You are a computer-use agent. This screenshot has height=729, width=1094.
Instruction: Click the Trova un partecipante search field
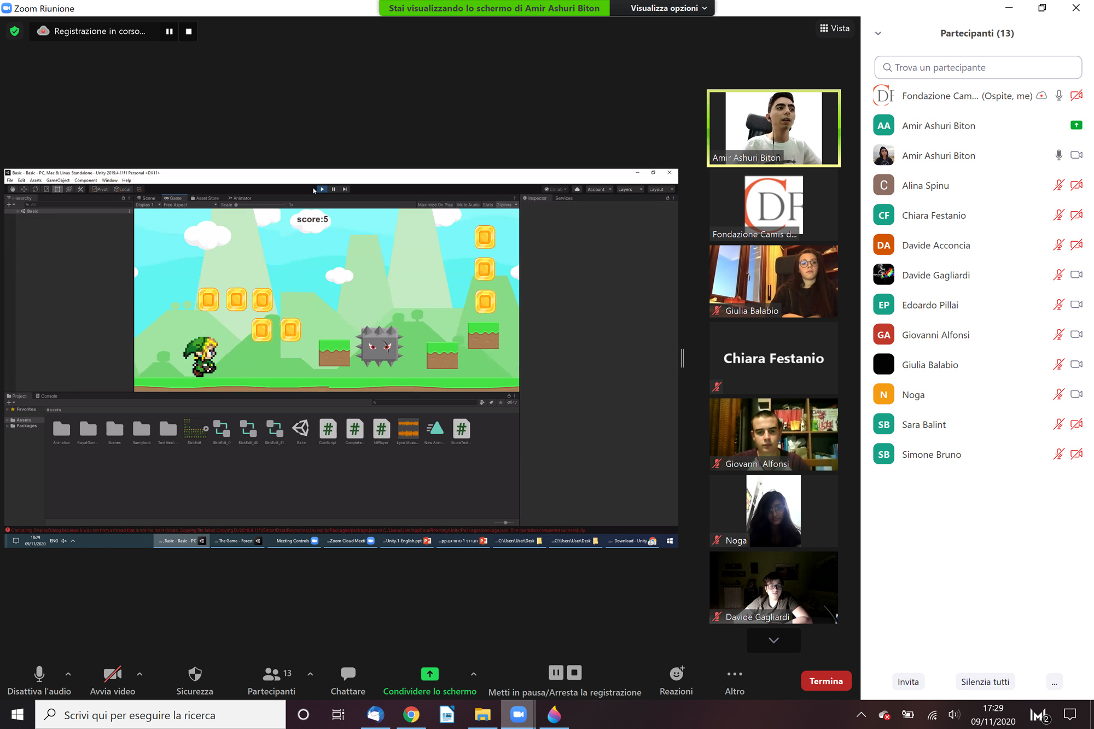(x=978, y=67)
